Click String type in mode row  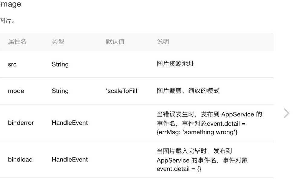pos(60,91)
